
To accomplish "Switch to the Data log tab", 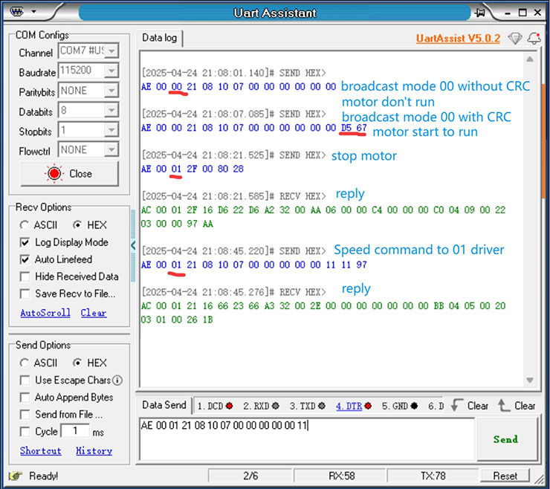I will click(x=159, y=38).
